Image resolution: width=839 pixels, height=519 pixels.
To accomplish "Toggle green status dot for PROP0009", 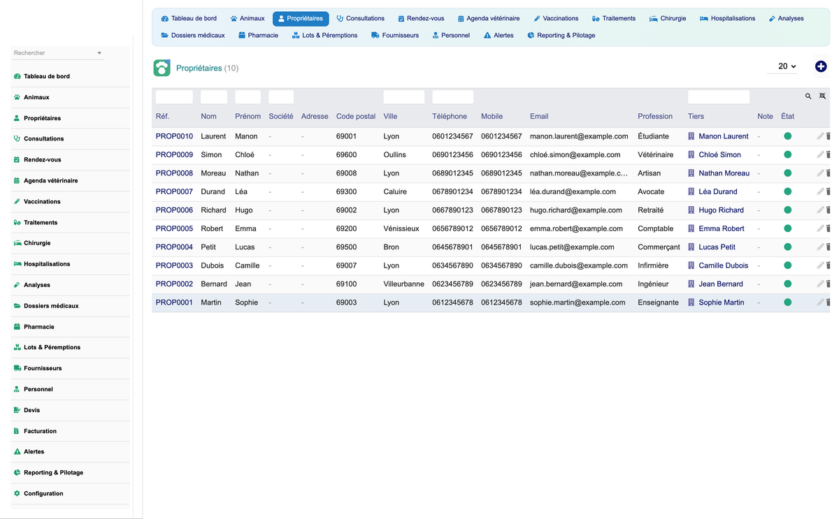I will (787, 154).
